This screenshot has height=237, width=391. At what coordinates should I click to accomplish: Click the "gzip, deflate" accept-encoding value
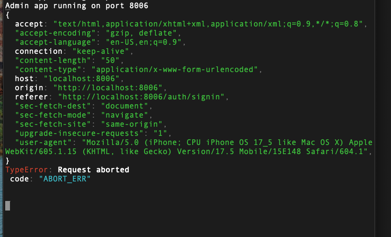click(141, 33)
